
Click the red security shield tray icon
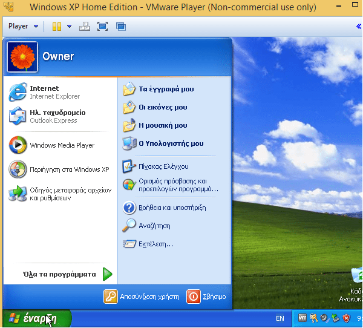[347, 318]
